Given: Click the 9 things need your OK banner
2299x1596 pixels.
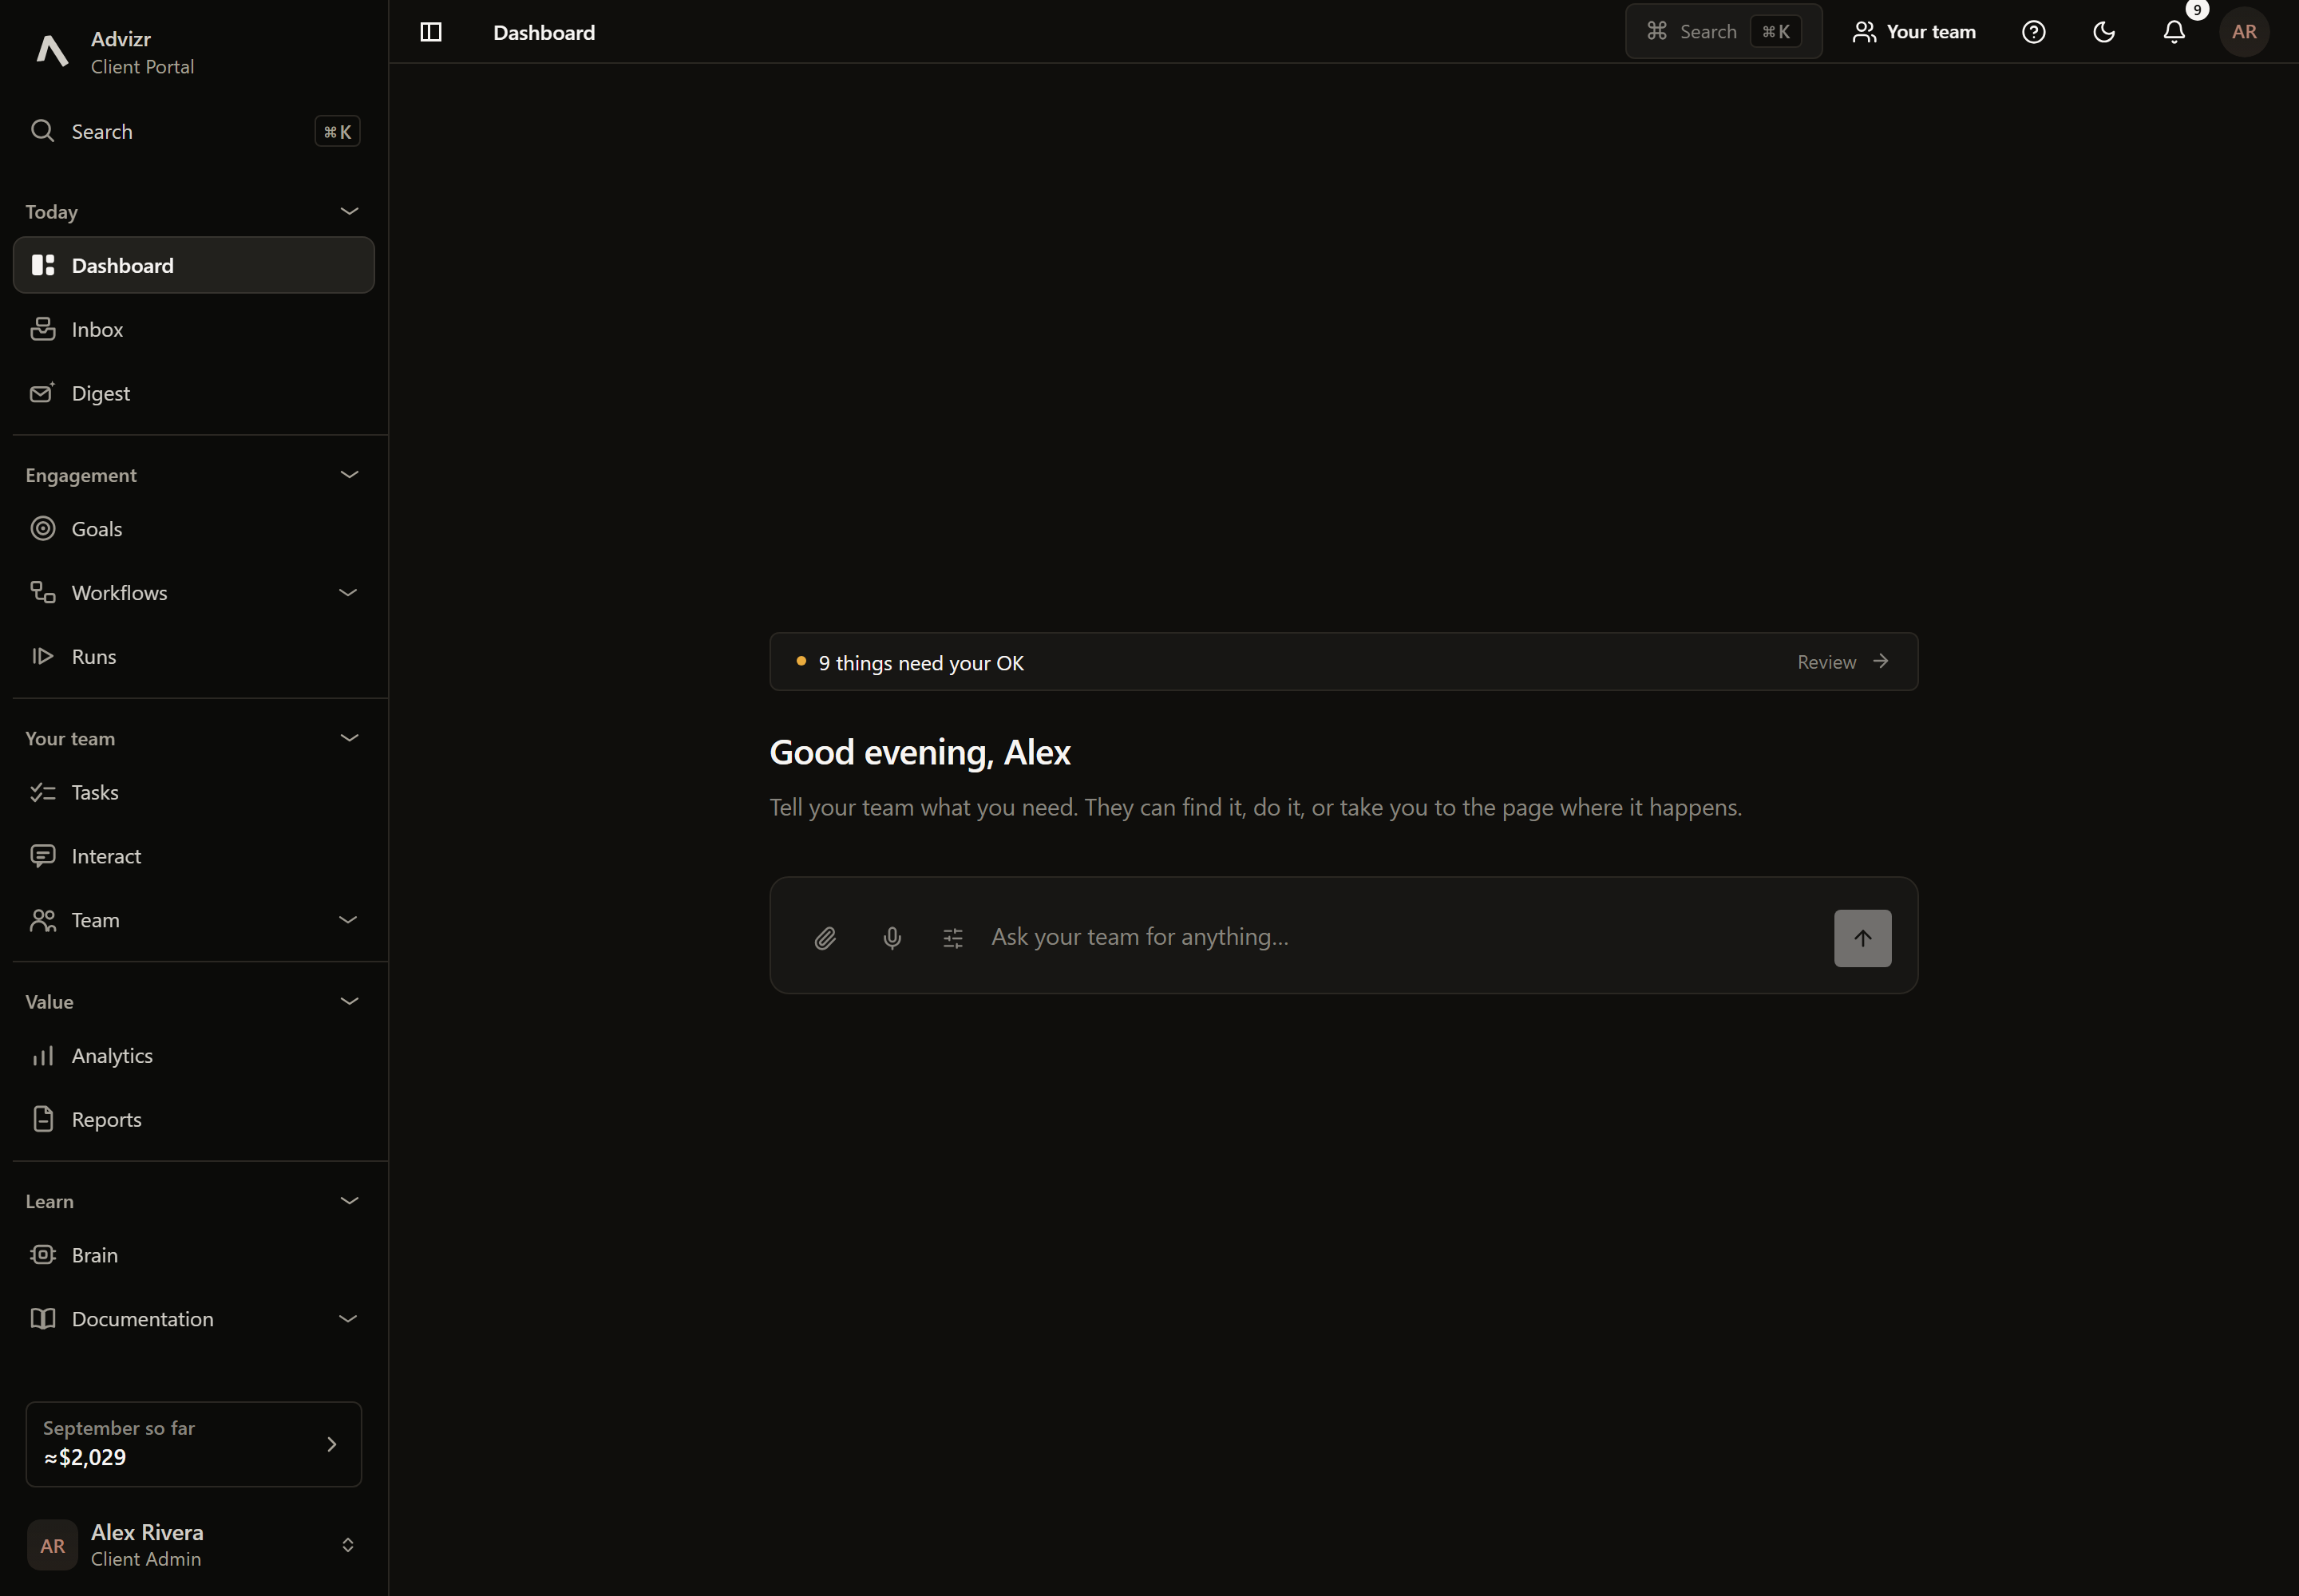Looking at the screenshot, I should coord(1343,662).
